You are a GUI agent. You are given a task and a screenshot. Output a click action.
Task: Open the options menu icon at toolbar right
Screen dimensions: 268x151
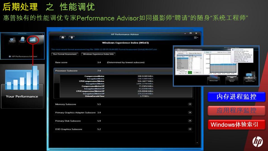(196, 37)
